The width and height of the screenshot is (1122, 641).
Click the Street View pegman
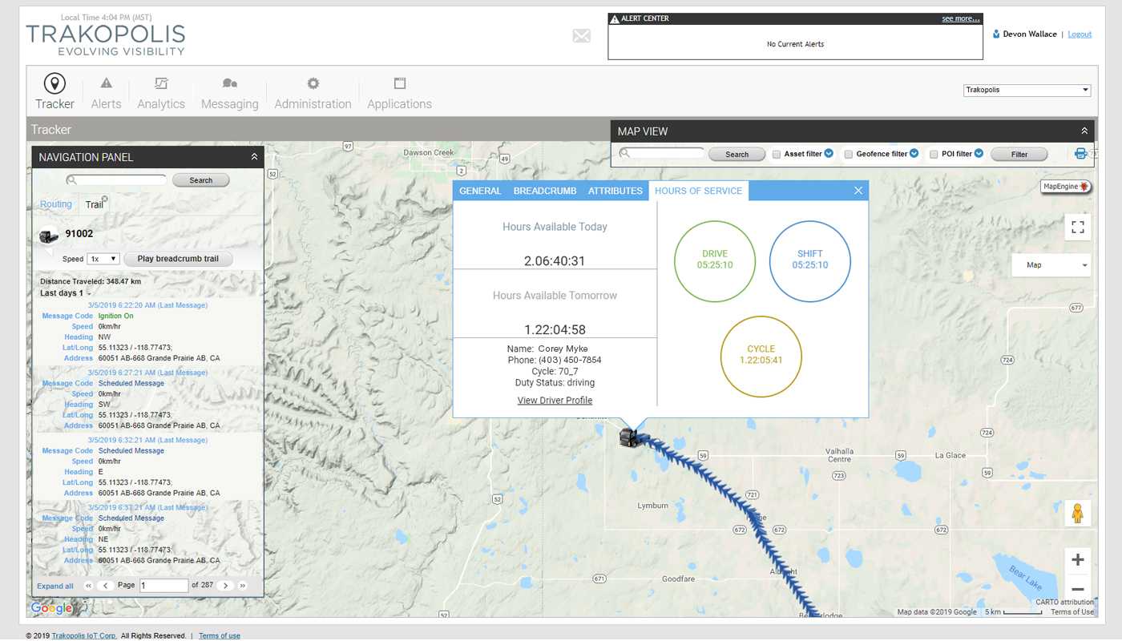1078,513
